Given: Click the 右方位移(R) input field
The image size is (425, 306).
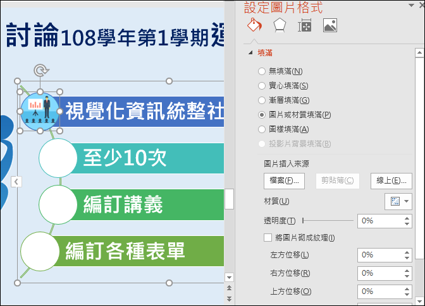Looking at the screenshot, I should click(x=380, y=273).
